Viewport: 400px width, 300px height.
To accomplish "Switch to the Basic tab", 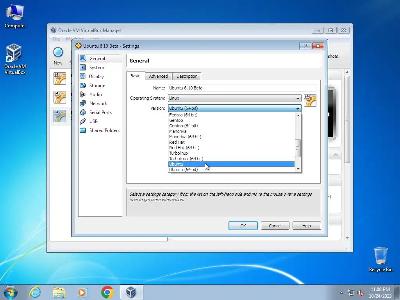I will [135, 76].
